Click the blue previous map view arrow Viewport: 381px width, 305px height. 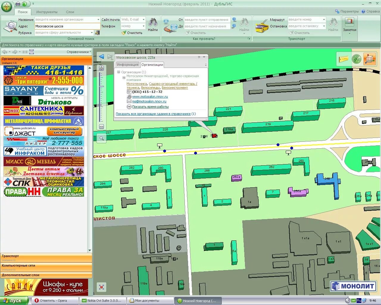(102, 57)
